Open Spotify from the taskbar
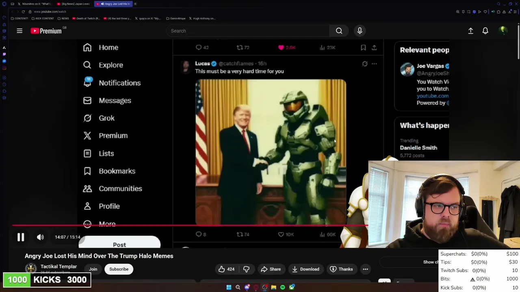 (x=282, y=287)
